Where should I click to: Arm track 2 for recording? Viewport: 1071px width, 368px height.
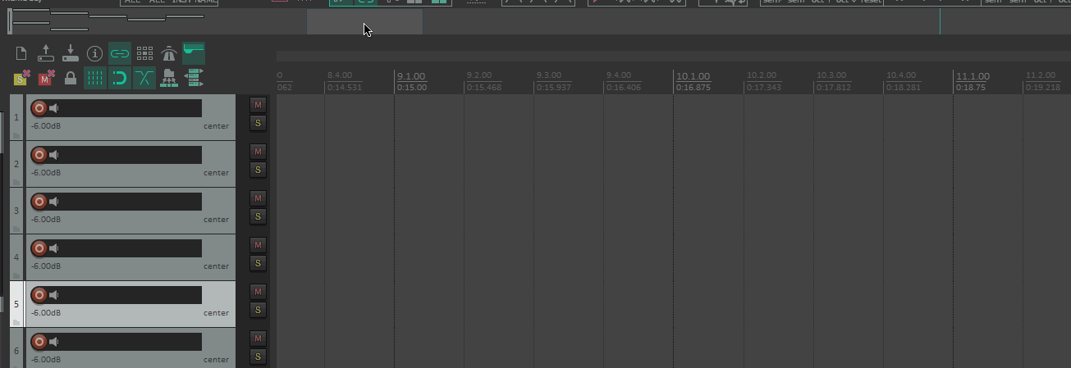pos(39,155)
